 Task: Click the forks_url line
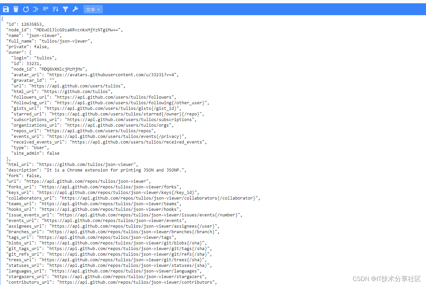pos(94,187)
